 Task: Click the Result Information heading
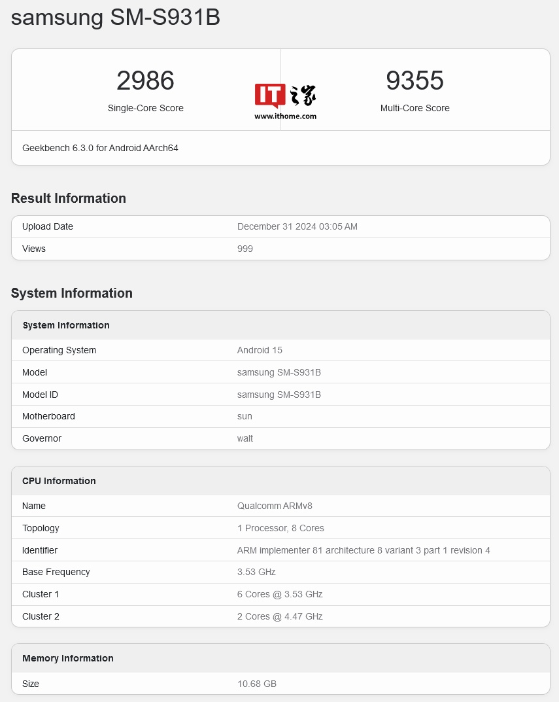point(69,198)
